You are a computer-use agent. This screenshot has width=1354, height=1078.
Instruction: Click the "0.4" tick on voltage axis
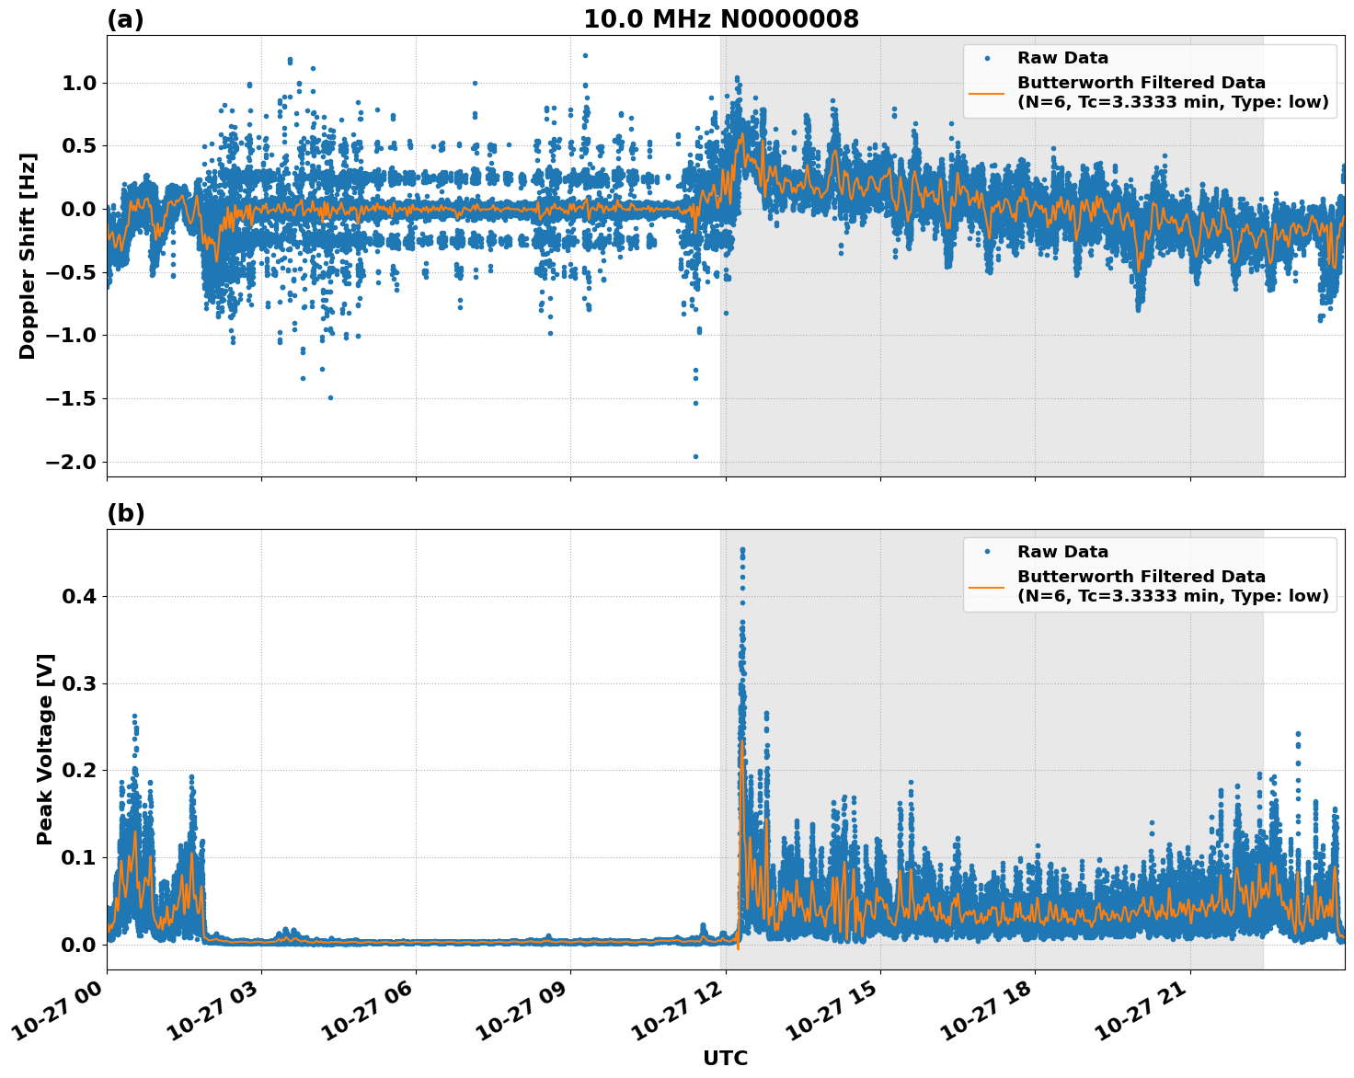(78, 596)
